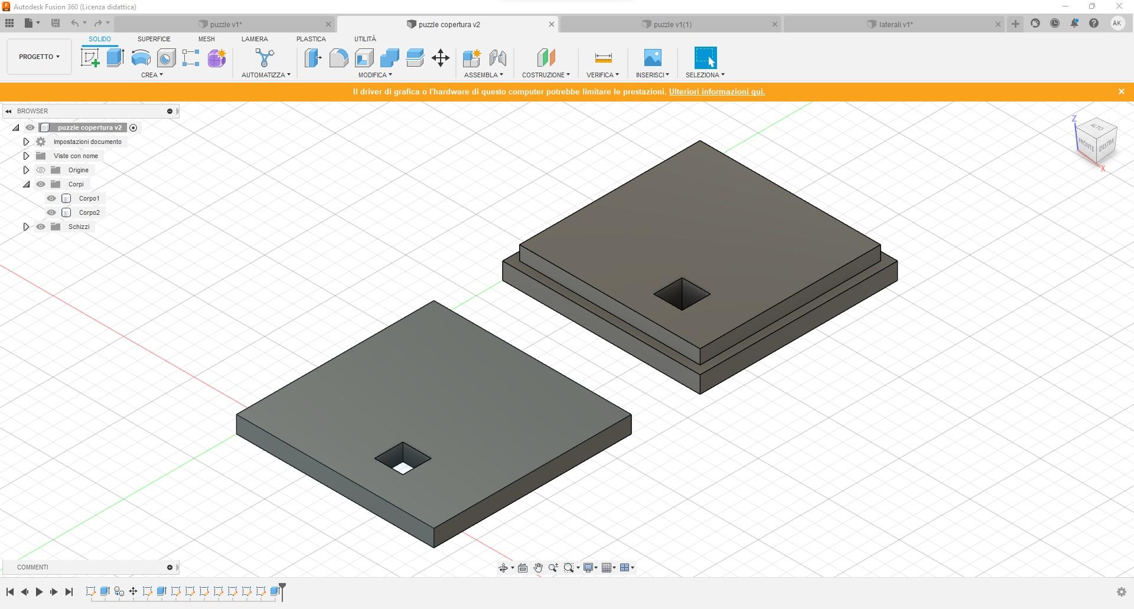Expand Viste con nome node
The image size is (1134, 609).
tap(26, 156)
